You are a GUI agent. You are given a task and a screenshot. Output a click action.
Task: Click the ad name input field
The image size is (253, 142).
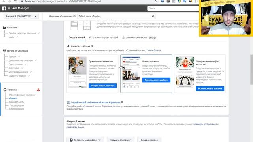tap(117, 16)
